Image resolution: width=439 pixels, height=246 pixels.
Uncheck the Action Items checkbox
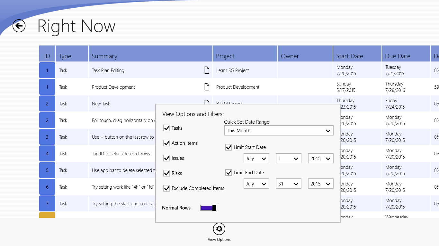coord(166,143)
